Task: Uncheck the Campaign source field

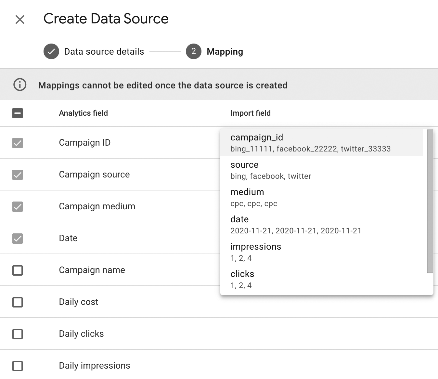Action: pos(17,174)
